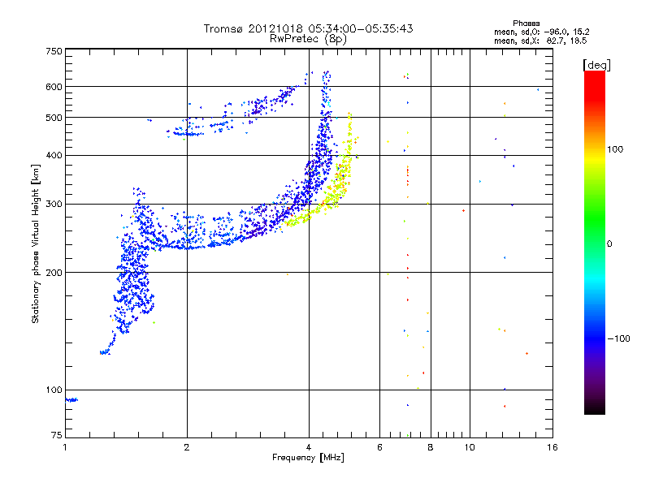The width and height of the screenshot is (650, 487).
Task: Click the 'Phases' header label
Action: (526, 24)
